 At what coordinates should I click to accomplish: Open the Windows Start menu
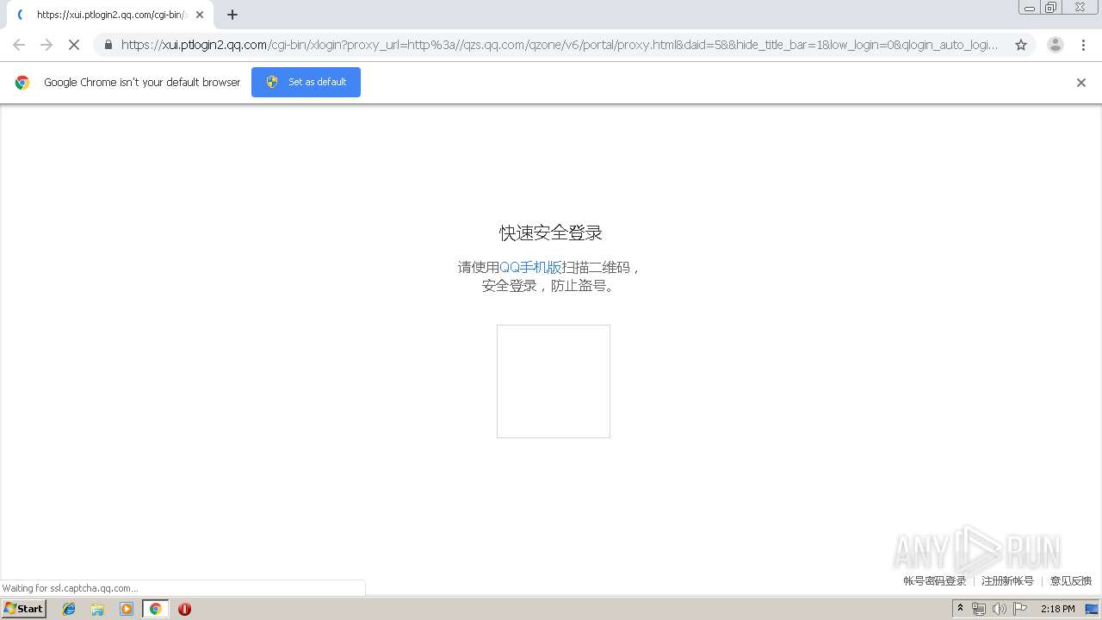(24, 609)
